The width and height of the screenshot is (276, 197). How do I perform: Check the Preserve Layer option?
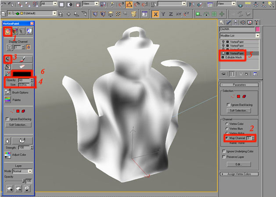coord(224,156)
